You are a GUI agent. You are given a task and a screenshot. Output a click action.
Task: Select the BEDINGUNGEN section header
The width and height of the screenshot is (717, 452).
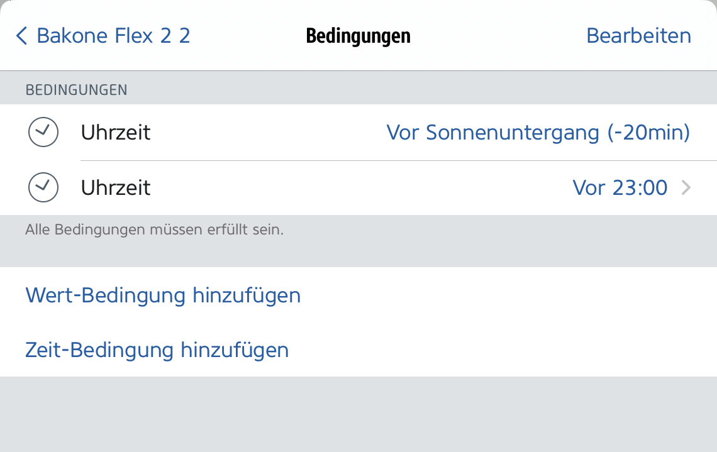(76, 91)
